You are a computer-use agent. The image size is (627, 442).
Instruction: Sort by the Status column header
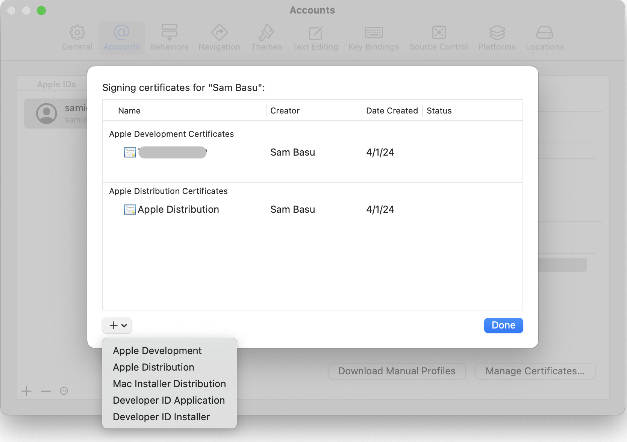[x=439, y=110]
